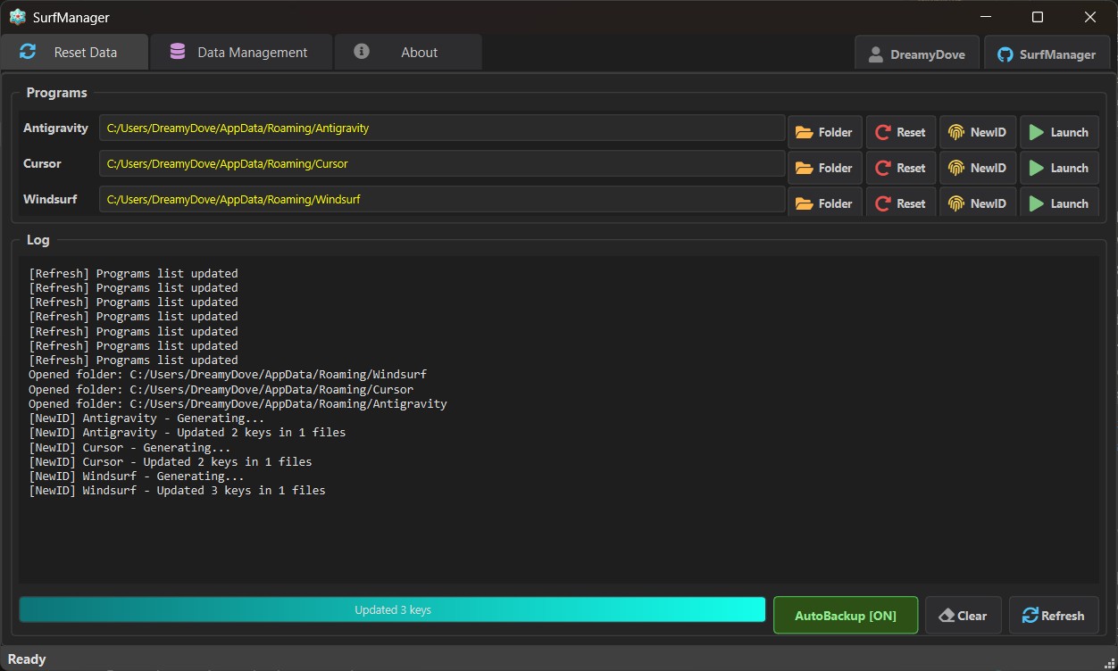Open the Windsurf folder
This screenshot has width=1118, height=671.
pos(825,203)
